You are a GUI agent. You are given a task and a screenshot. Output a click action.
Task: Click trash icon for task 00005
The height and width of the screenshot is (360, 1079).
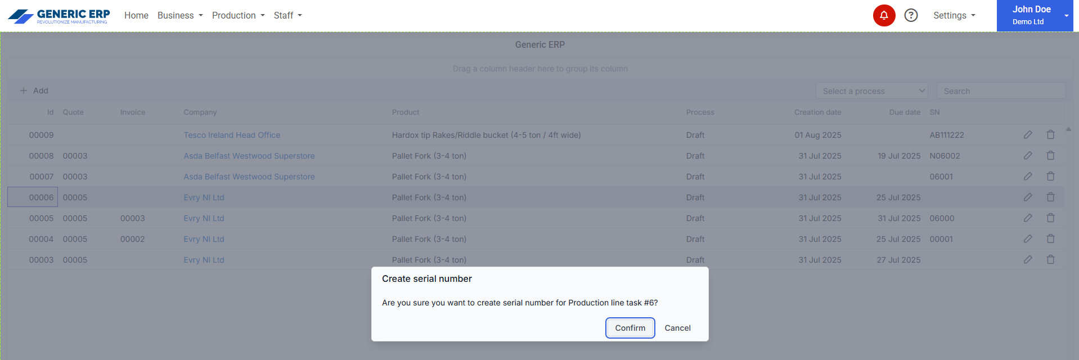pyautogui.click(x=1050, y=218)
